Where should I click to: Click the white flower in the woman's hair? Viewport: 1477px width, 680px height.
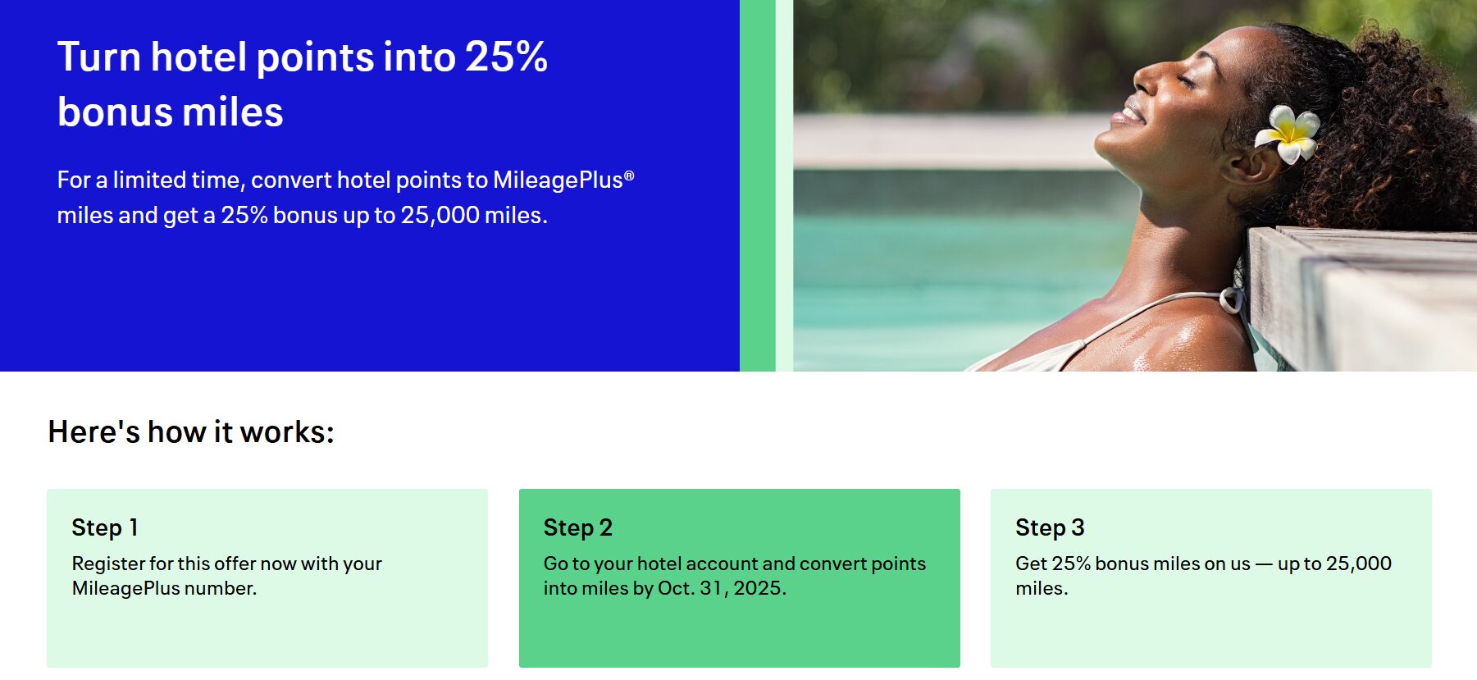click(1288, 133)
